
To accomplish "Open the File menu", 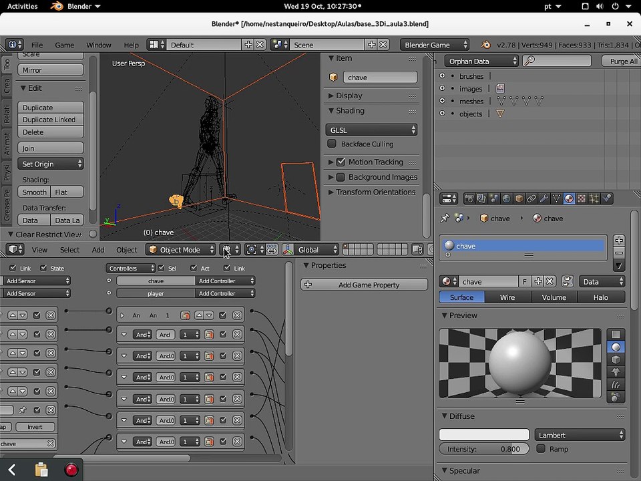I will (x=37, y=45).
